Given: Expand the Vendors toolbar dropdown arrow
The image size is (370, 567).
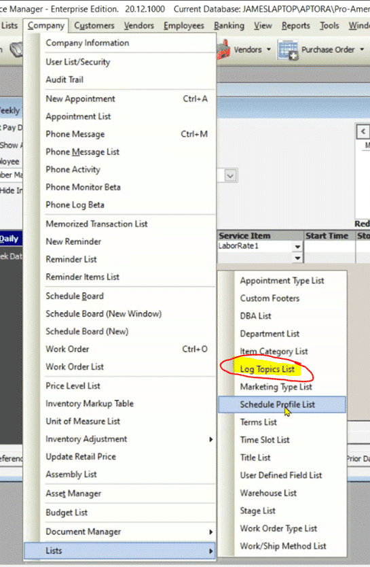Looking at the screenshot, I should 269,50.
